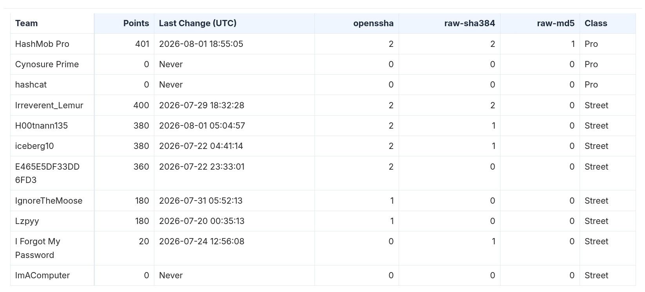The width and height of the screenshot is (645, 292).
Task: Click the Last Change (UTC) header
Action: pyautogui.click(x=198, y=23)
